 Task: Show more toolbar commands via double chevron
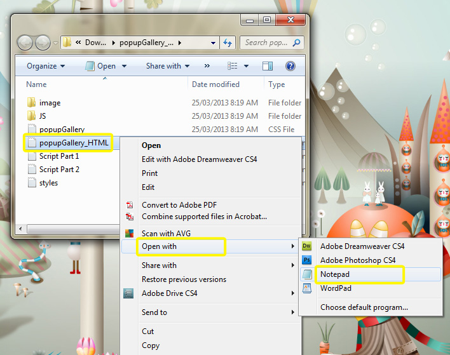(x=207, y=66)
